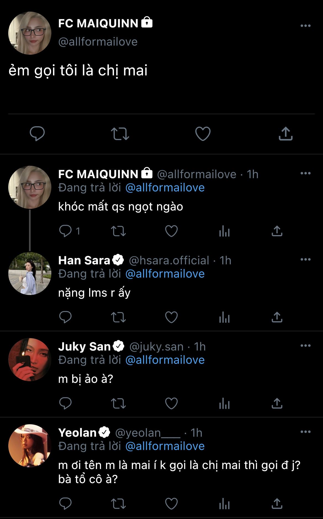Open more options menu on main tweet
The height and width of the screenshot is (519, 323).
coord(305,26)
